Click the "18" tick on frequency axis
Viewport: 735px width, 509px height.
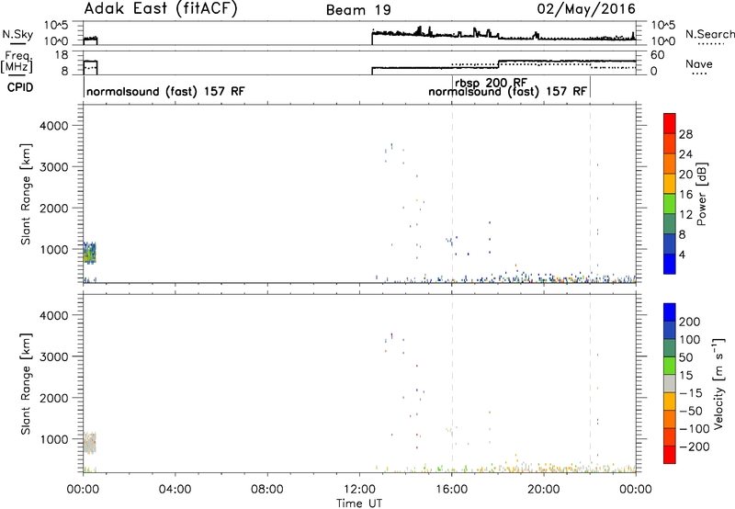[62, 55]
